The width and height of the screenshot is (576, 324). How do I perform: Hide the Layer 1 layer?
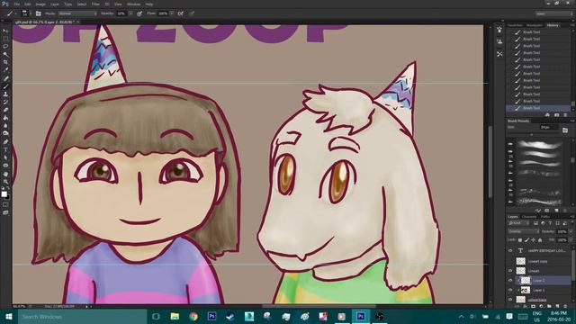click(510, 290)
